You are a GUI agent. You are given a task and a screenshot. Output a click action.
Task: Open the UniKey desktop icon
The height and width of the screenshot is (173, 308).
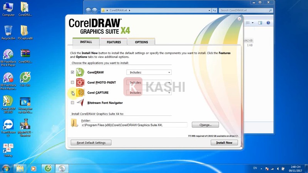click(x=8, y=148)
